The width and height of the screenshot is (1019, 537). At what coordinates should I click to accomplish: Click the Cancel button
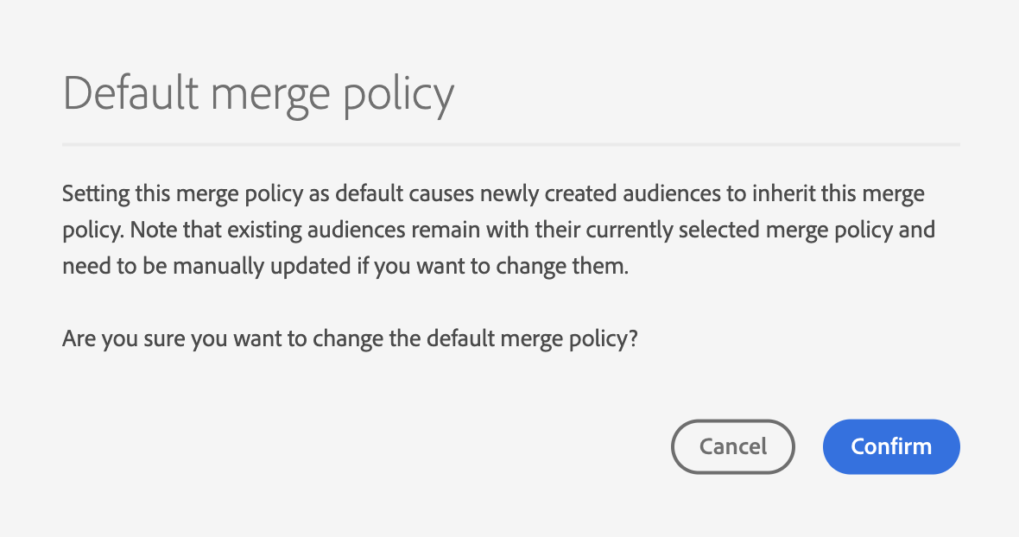(x=732, y=446)
